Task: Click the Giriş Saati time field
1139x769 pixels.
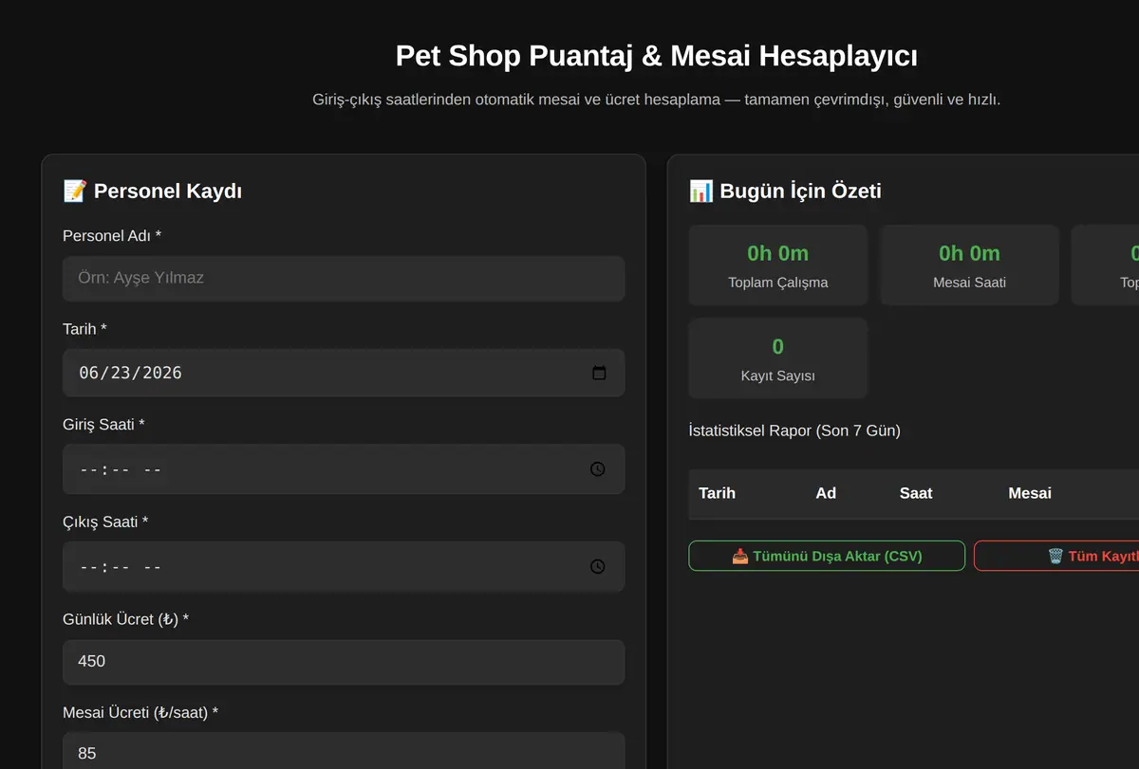Action: click(x=344, y=468)
